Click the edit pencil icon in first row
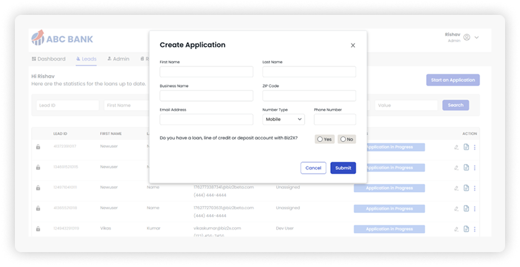 click(456, 147)
